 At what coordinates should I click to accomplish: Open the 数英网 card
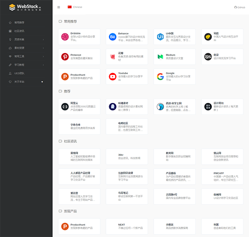tap(175, 156)
